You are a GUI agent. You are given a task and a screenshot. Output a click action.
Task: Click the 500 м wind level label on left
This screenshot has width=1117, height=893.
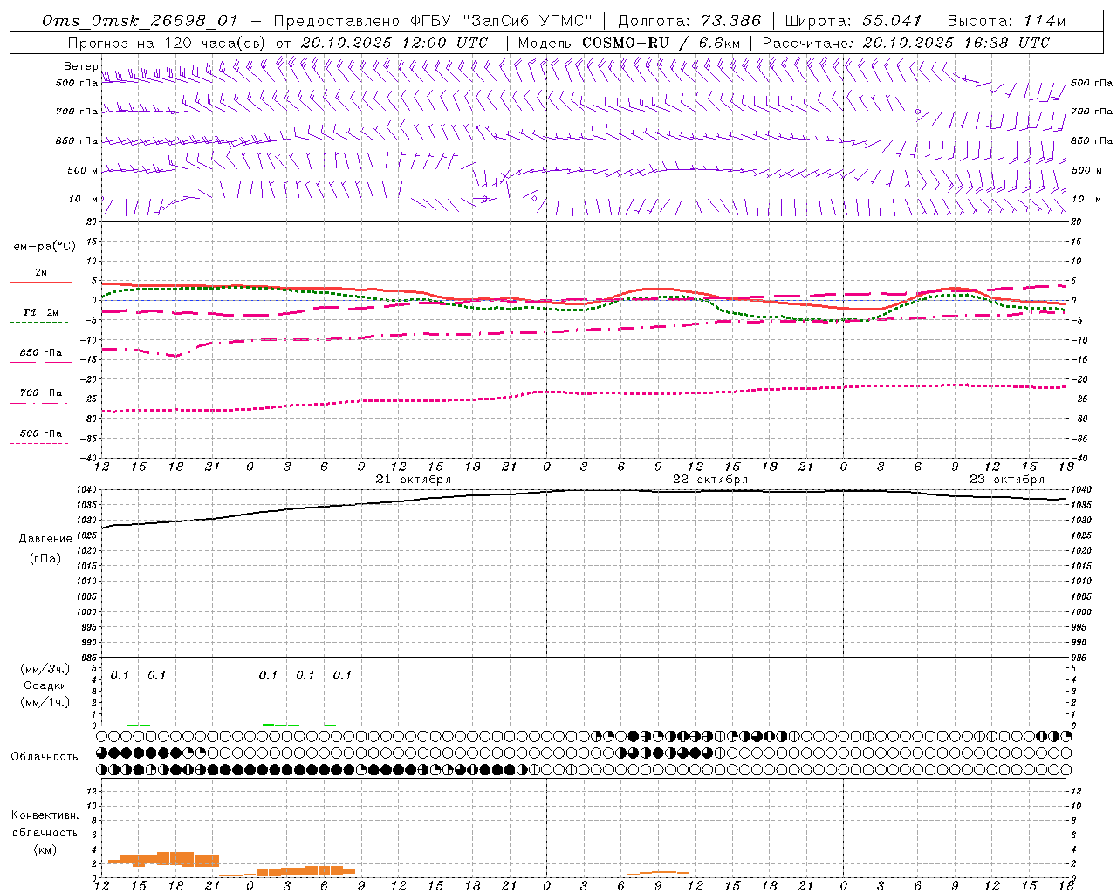(83, 171)
